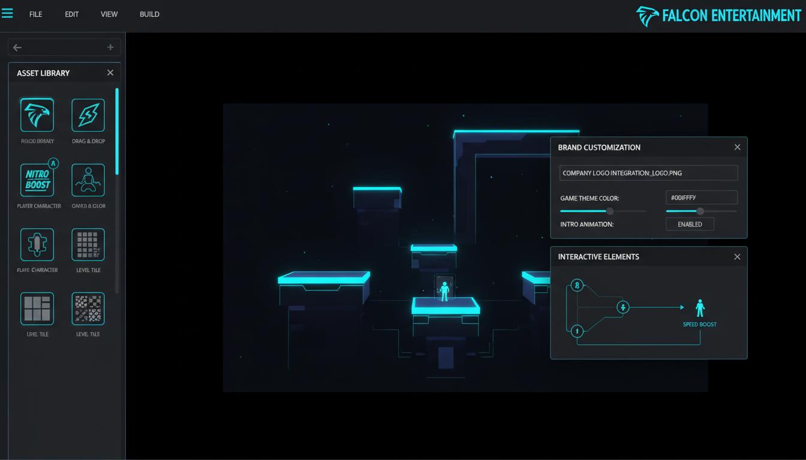Click the plus button to add asset
Viewport: 806px width, 460px height.
tap(110, 47)
